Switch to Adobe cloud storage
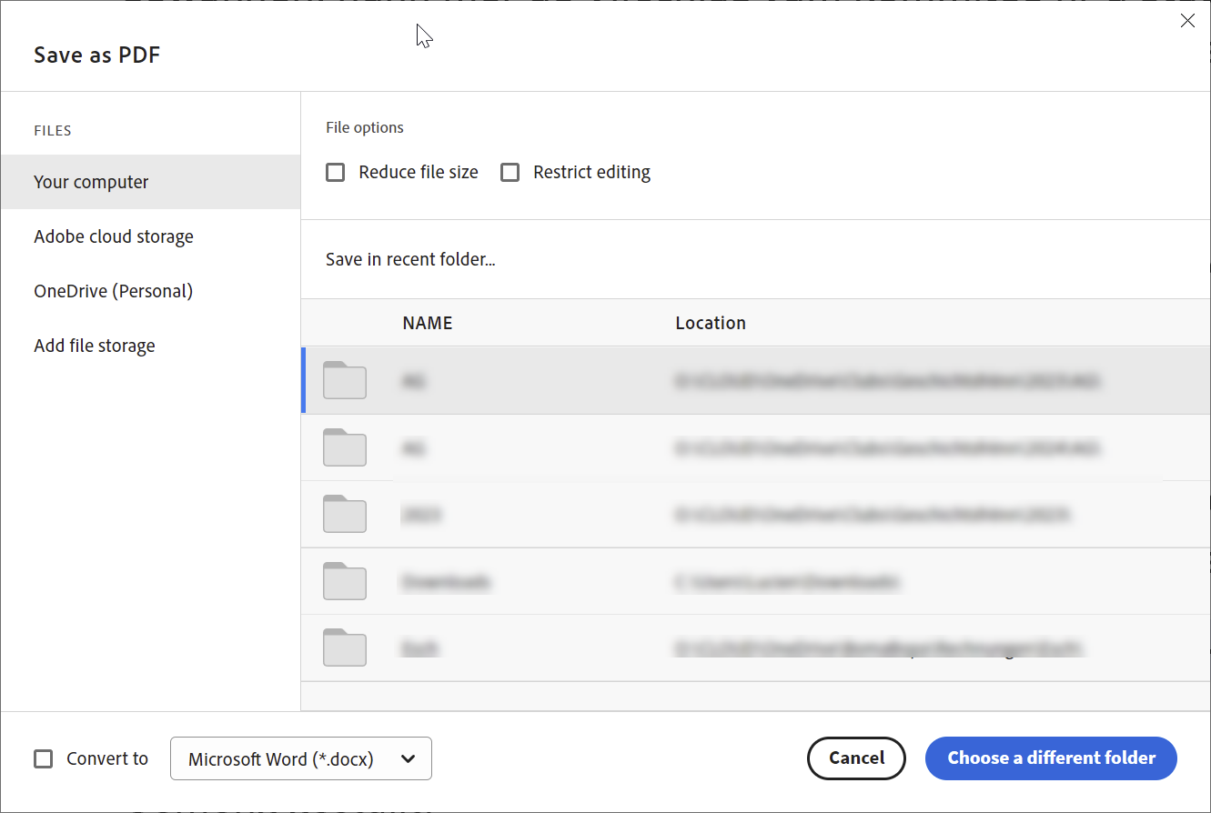This screenshot has height=813, width=1211. pyautogui.click(x=113, y=236)
